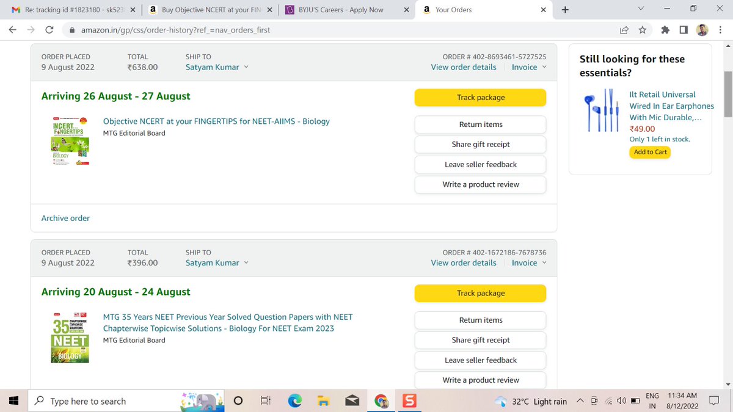The height and width of the screenshot is (412, 733).
Task: Click Track package for the Objective NCERT order
Action: 480,97
